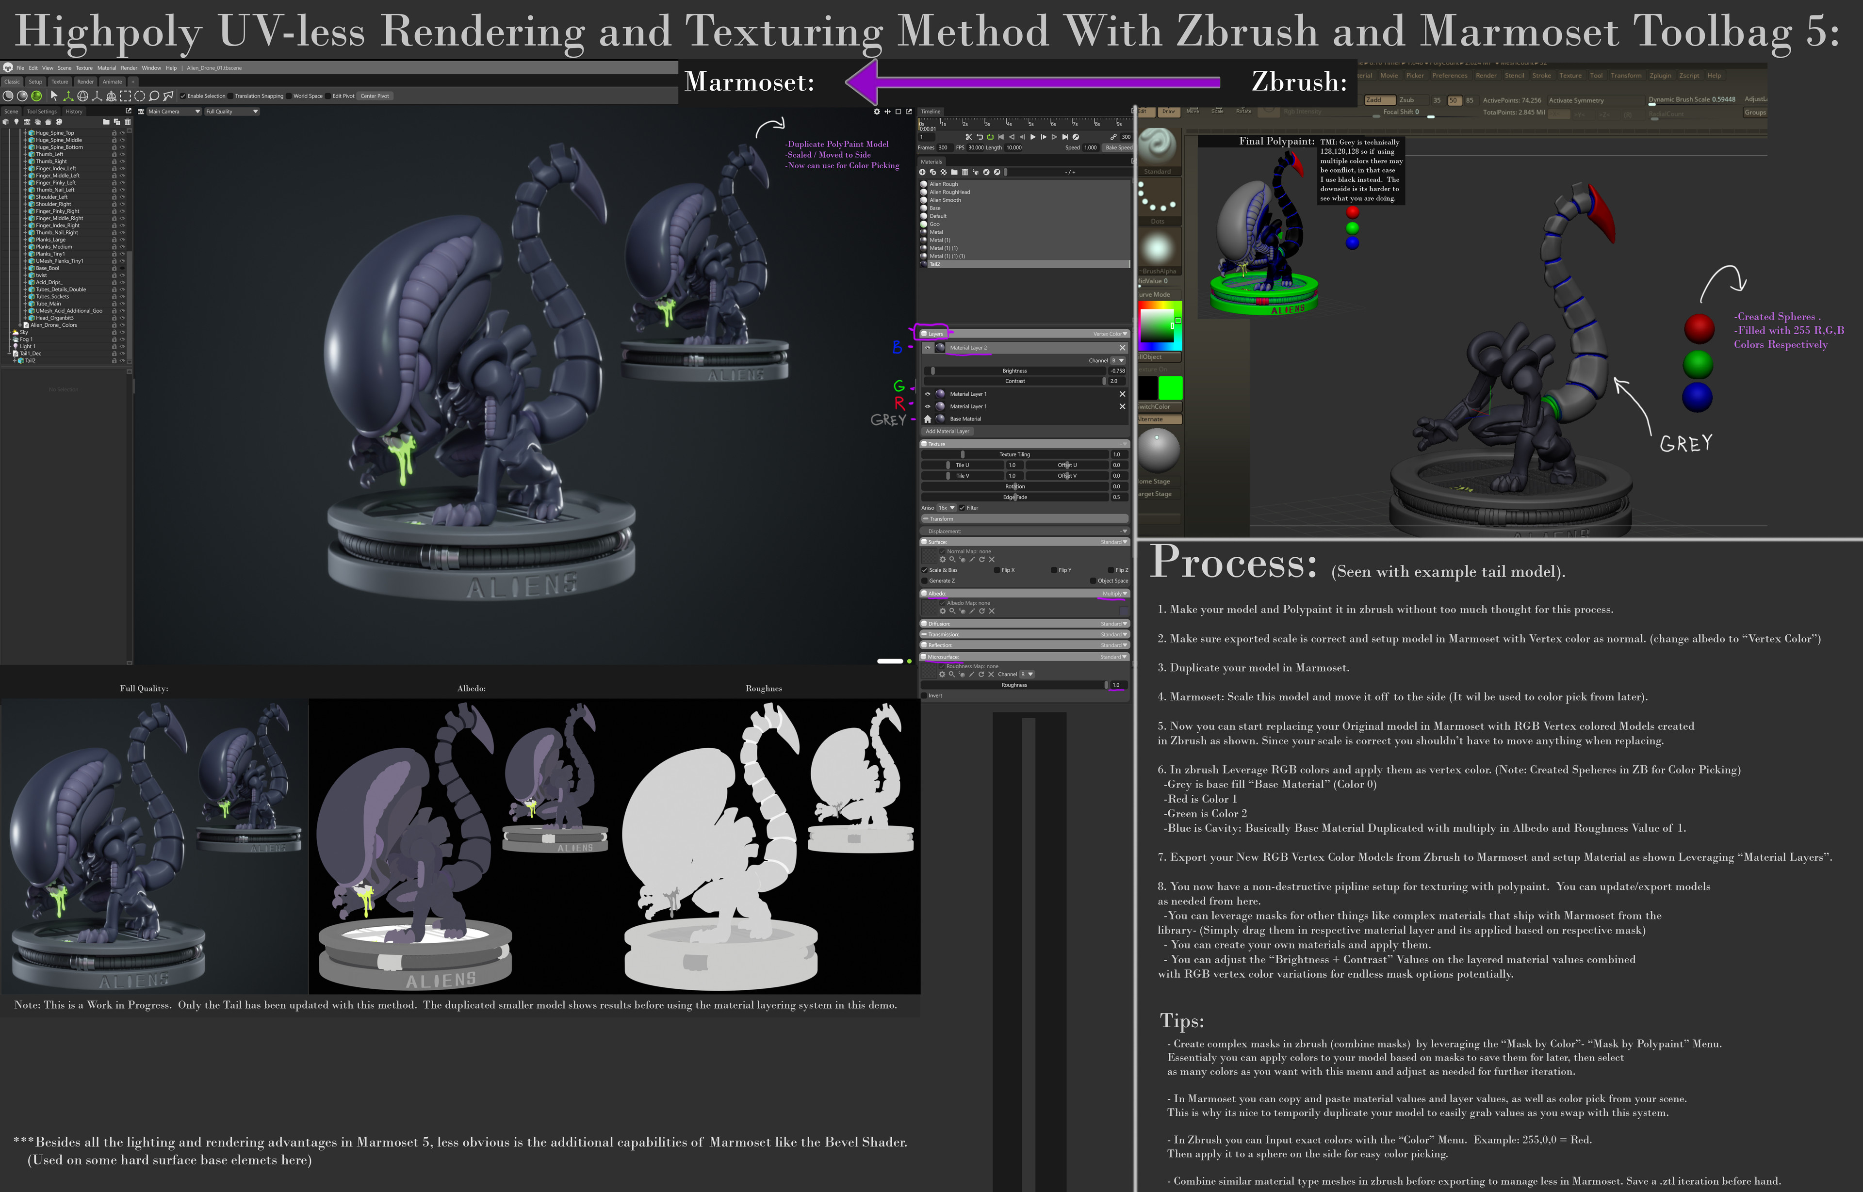1863x1192 pixels.
Task: Clear the Albedo Map with X icon
Action: pyautogui.click(x=992, y=611)
